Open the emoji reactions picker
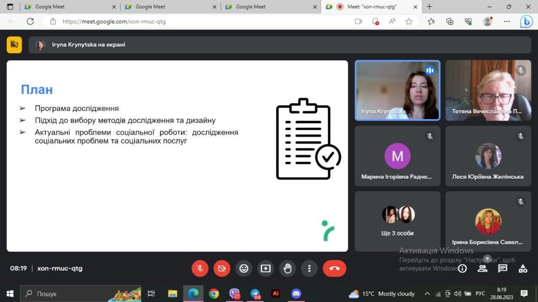538x302 pixels. click(243, 268)
